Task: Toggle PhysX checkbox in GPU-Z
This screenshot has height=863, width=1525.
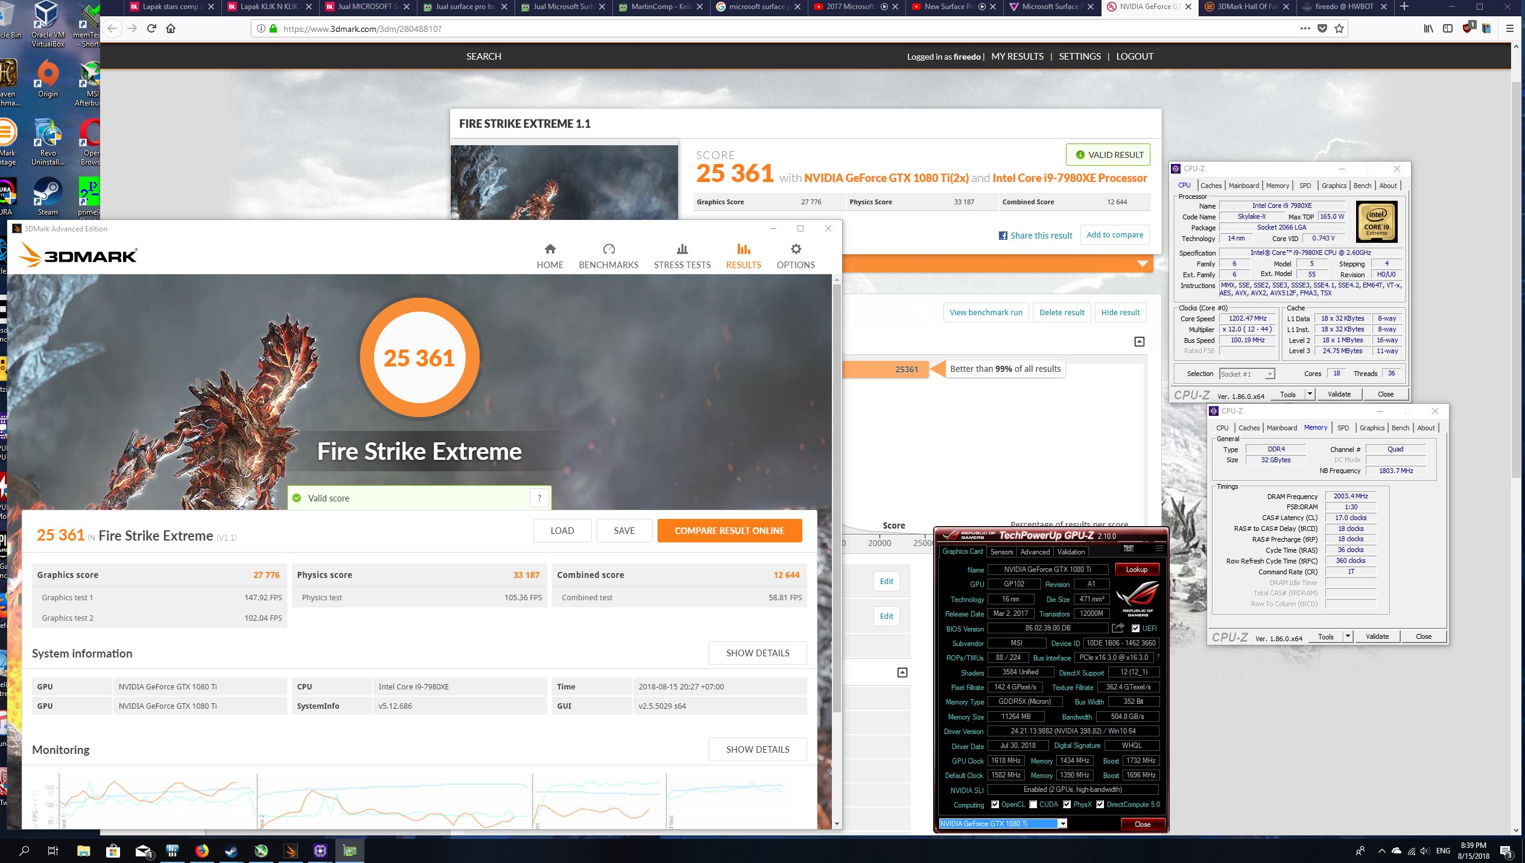Action: [x=1067, y=805]
